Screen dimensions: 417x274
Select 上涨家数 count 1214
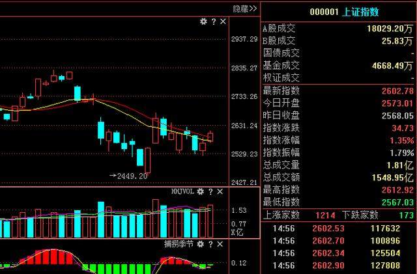(326, 215)
